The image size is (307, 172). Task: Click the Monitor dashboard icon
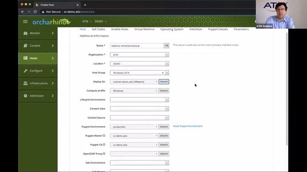[x=25, y=33]
